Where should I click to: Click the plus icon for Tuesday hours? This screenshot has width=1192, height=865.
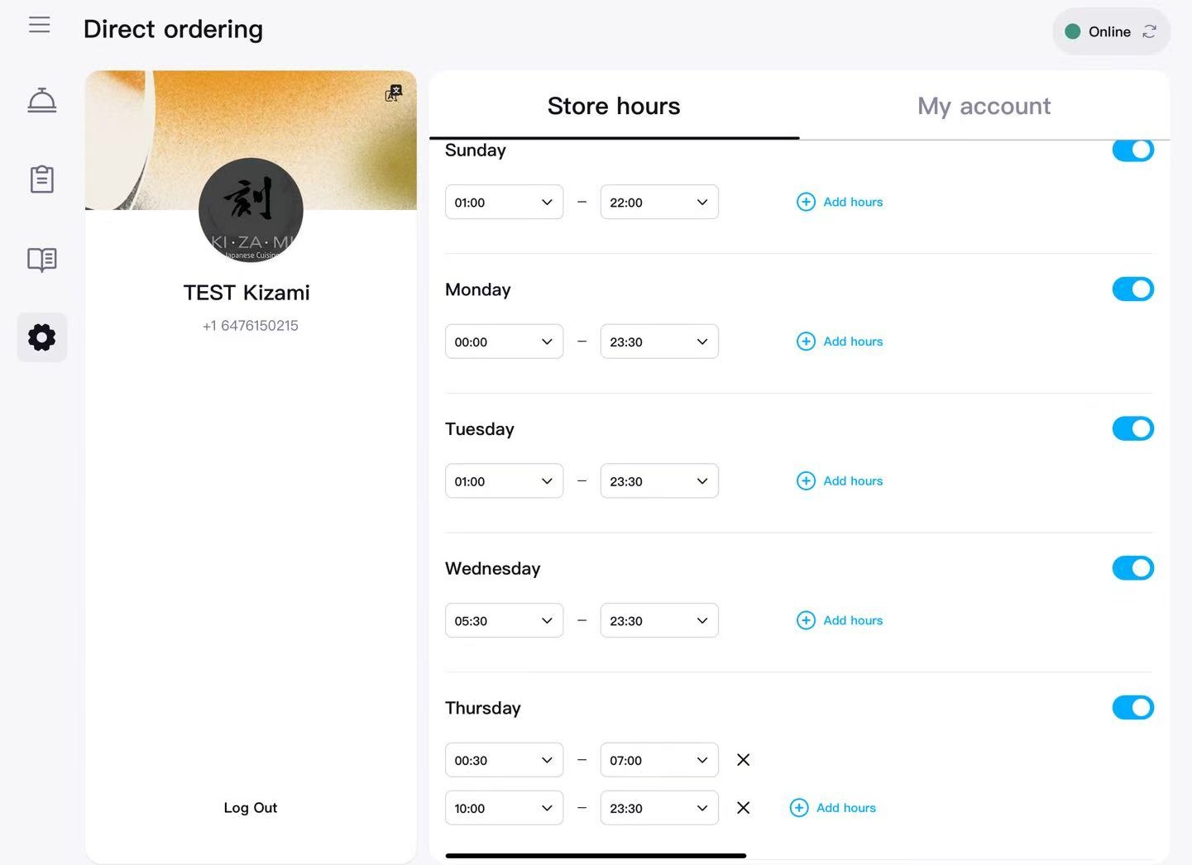(806, 480)
